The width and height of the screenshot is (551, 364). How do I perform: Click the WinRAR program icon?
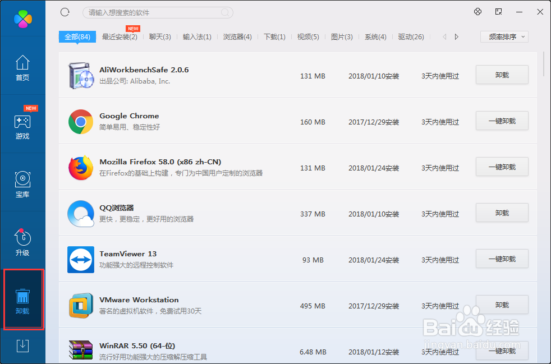tap(81, 351)
